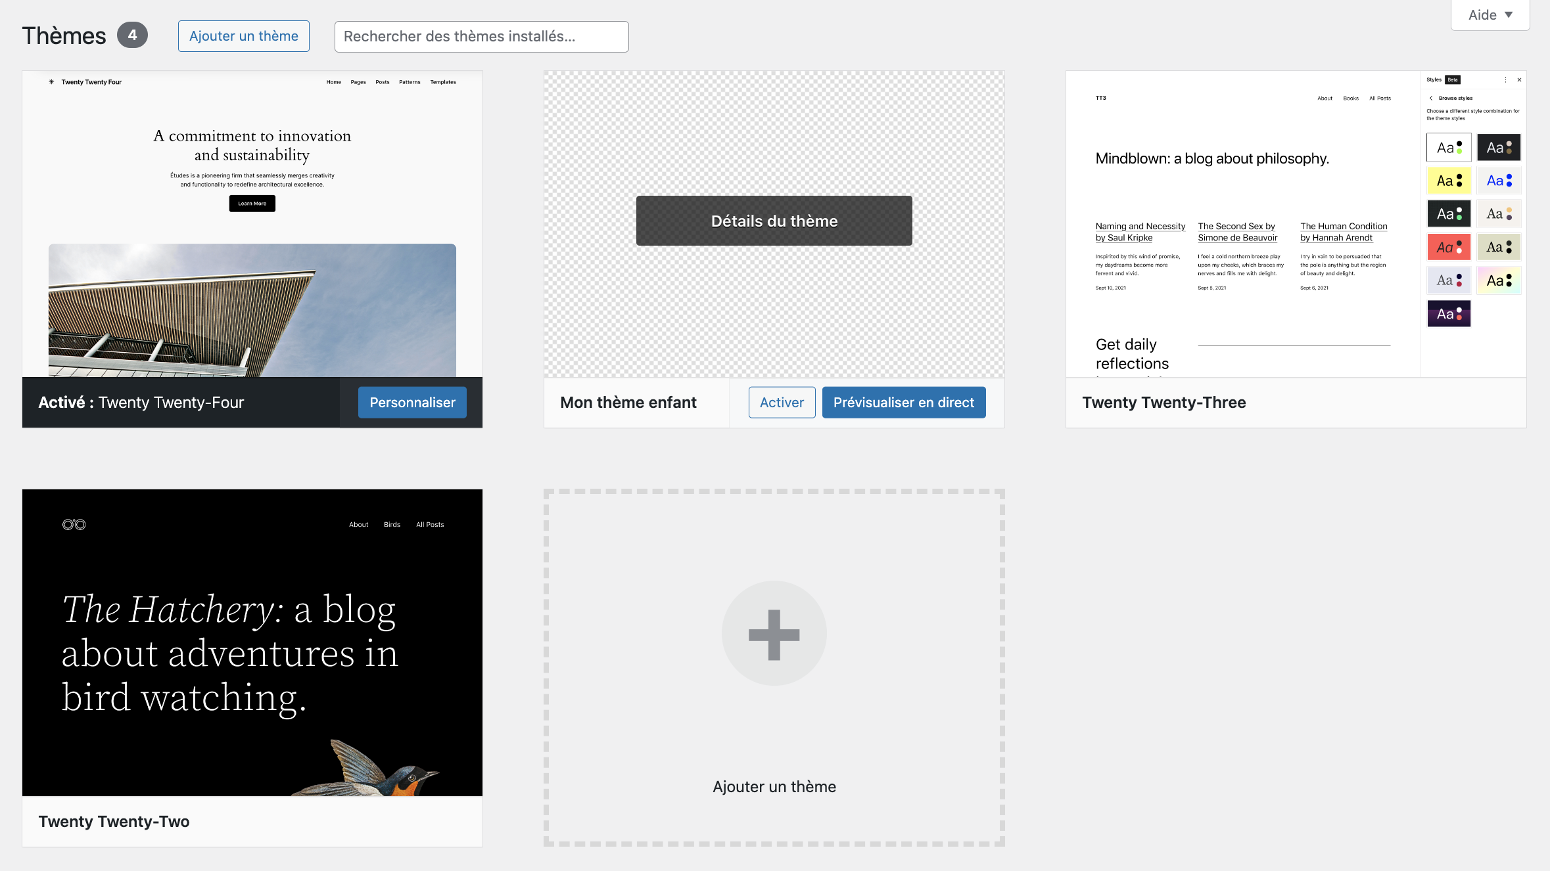Image resolution: width=1550 pixels, height=871 pixels.
Task: Click Personnaliser for Twenty Twenty-Four
Action: (x=412, y=402)
